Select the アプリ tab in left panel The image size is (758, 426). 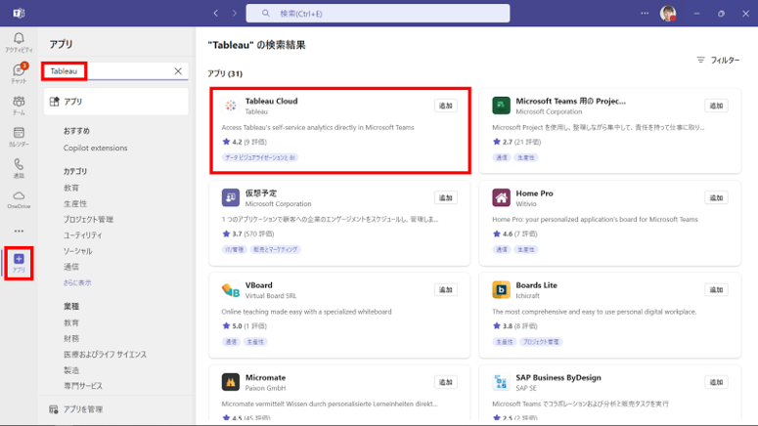pos(116,102)
